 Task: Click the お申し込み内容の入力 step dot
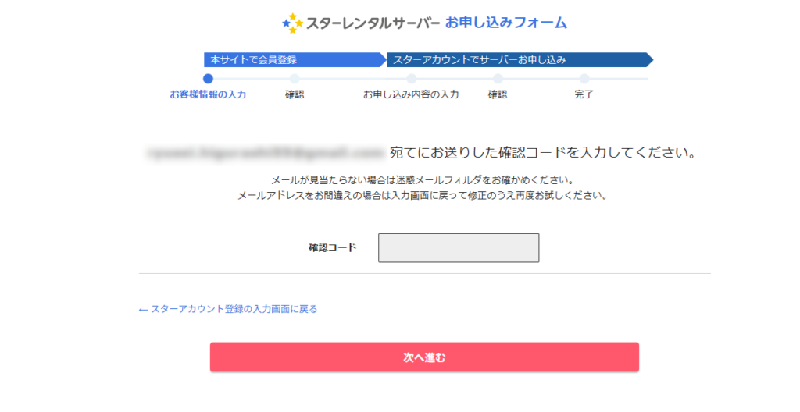coord(411,79)
